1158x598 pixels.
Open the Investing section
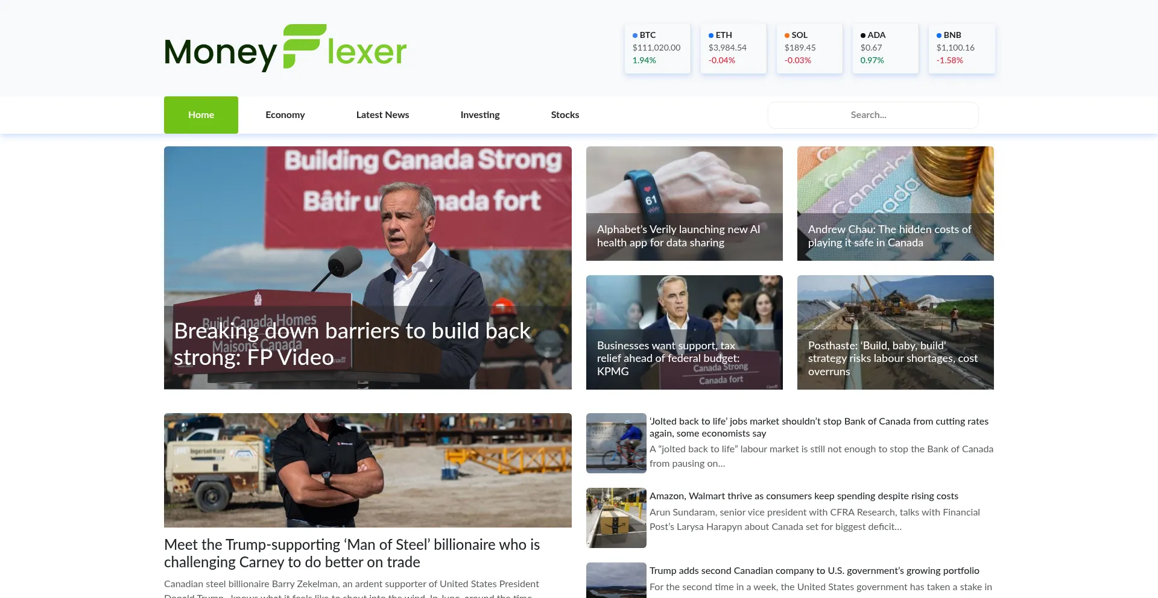click(480, 115)
